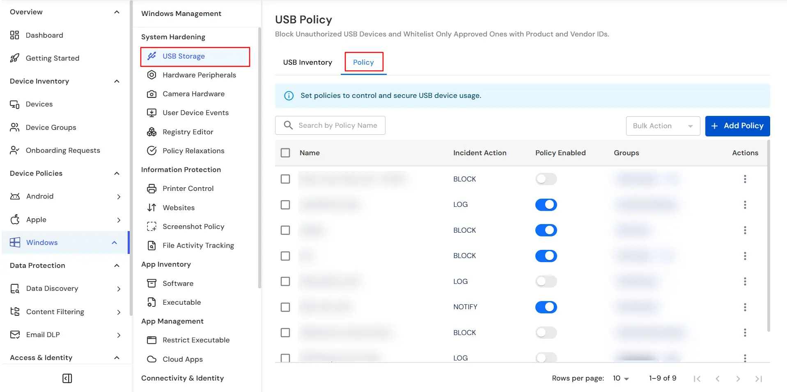
Task: Open the Bulk Action menu
Action: 662,126
